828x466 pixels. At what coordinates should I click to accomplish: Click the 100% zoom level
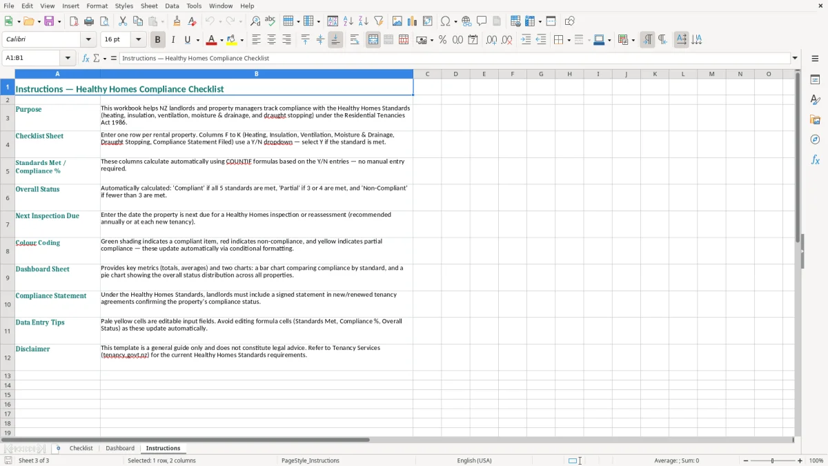click(x=816, y=460)
